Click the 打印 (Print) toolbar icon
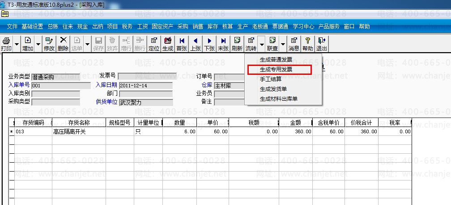The width and height of the screenshot is (451, 205). (6, 44)
